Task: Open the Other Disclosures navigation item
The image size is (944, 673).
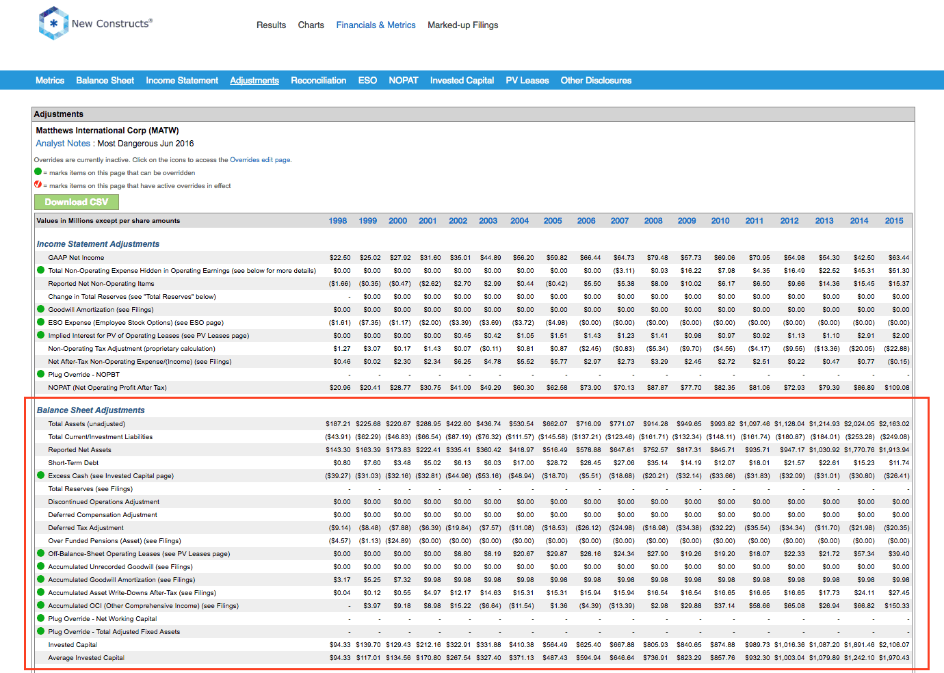Action: tap(596, 81)
